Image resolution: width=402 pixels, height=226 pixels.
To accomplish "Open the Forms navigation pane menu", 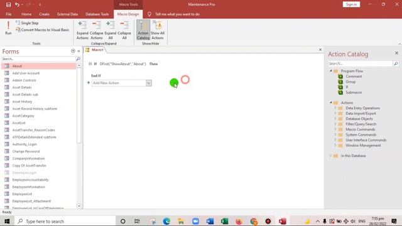I will click(x=73, y=51).
